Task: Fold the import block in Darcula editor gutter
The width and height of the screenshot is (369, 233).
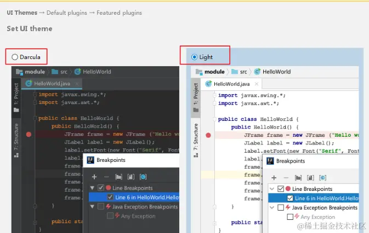Action: point(35,94)
